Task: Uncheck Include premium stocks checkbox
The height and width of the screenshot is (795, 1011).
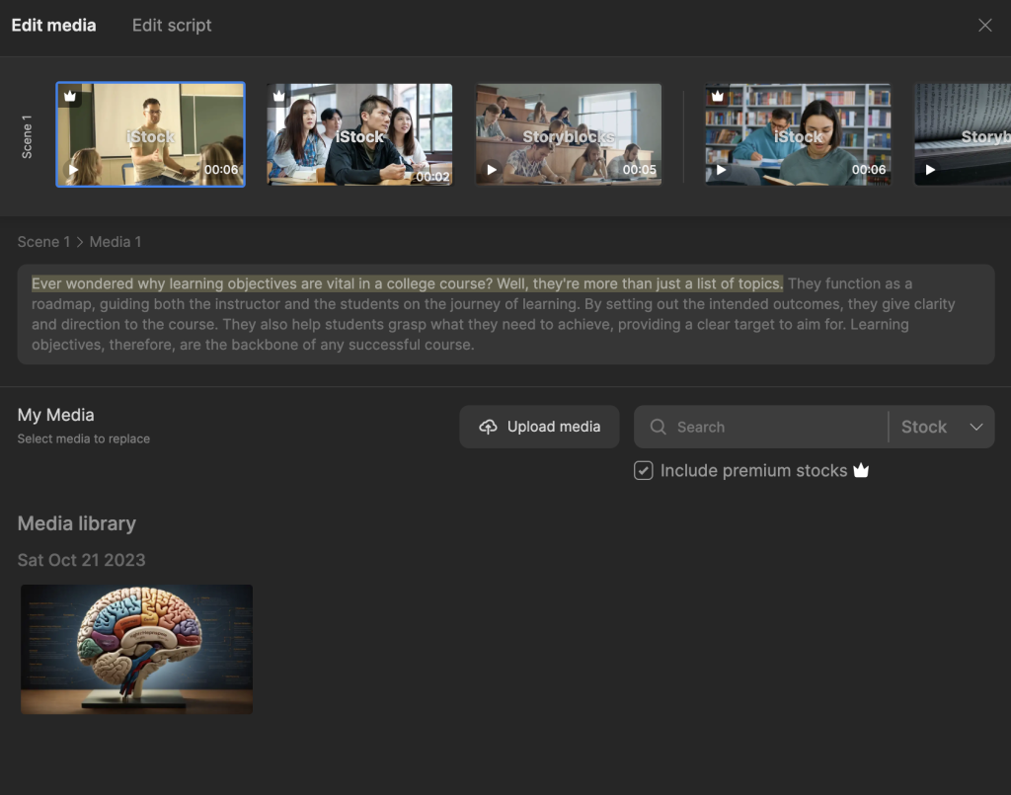Action: pos(644,471)
